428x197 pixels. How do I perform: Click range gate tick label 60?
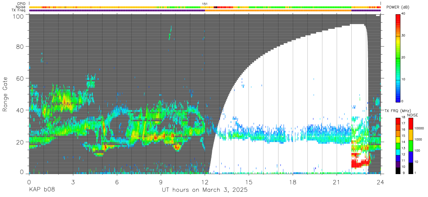click(x=20, y=78)
